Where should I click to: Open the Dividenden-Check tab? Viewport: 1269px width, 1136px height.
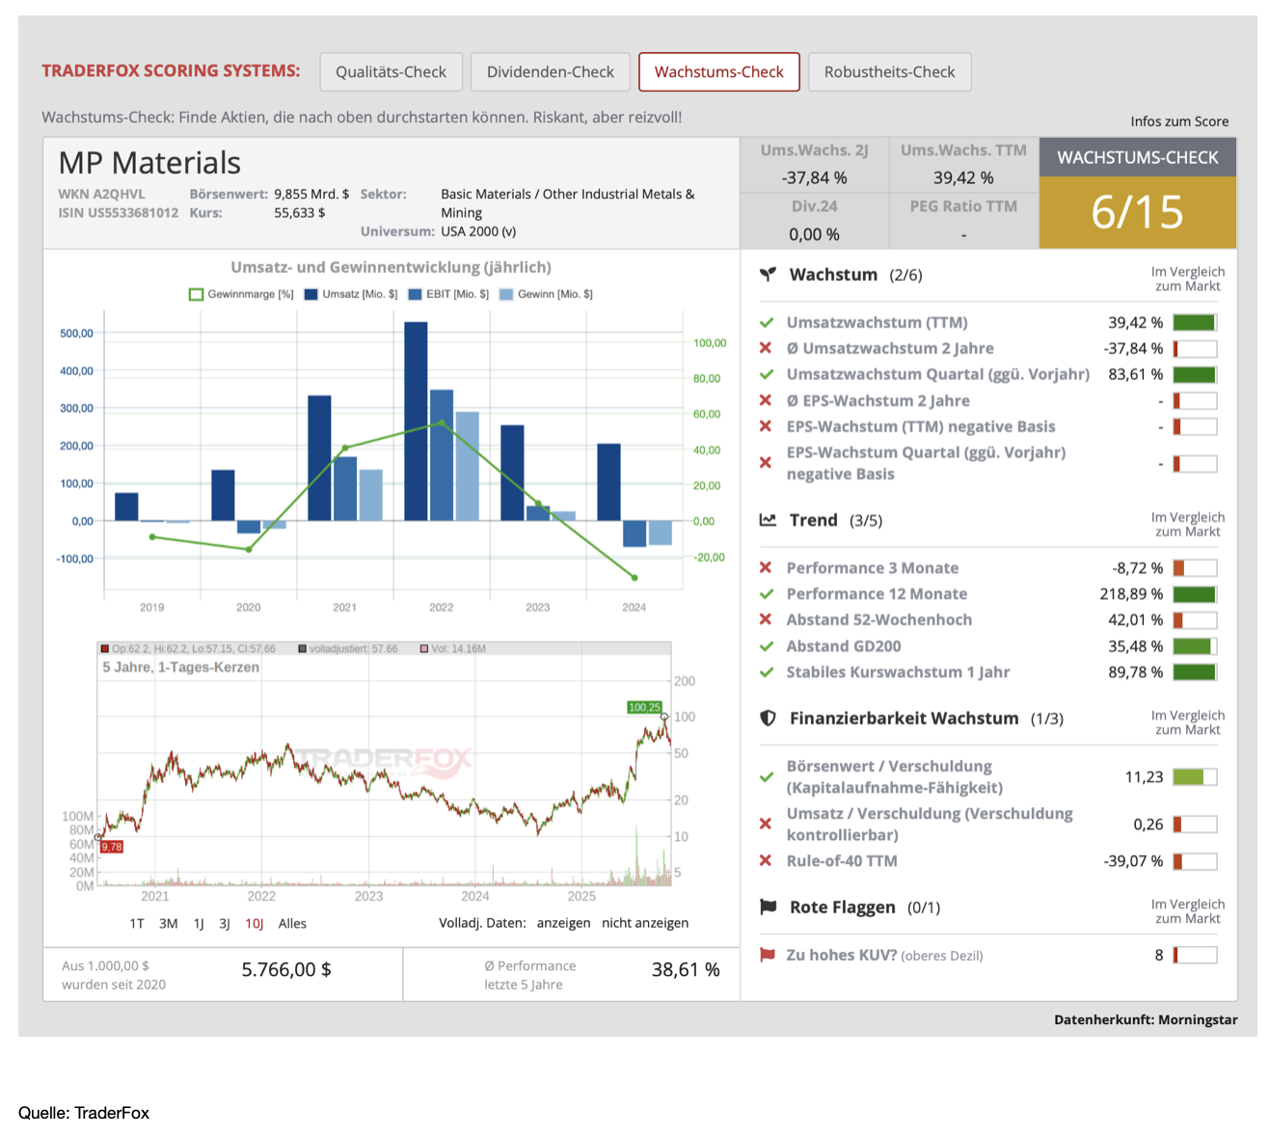pyautogui.click(x=550, y=72)
